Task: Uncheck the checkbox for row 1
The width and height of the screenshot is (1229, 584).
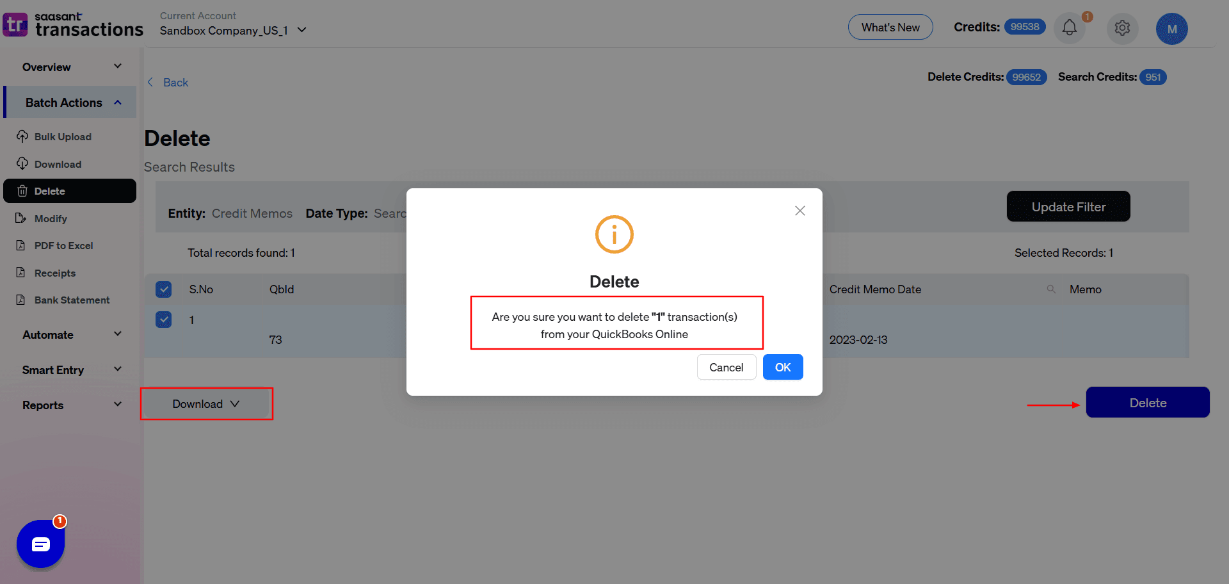Action: click(164, 320)
